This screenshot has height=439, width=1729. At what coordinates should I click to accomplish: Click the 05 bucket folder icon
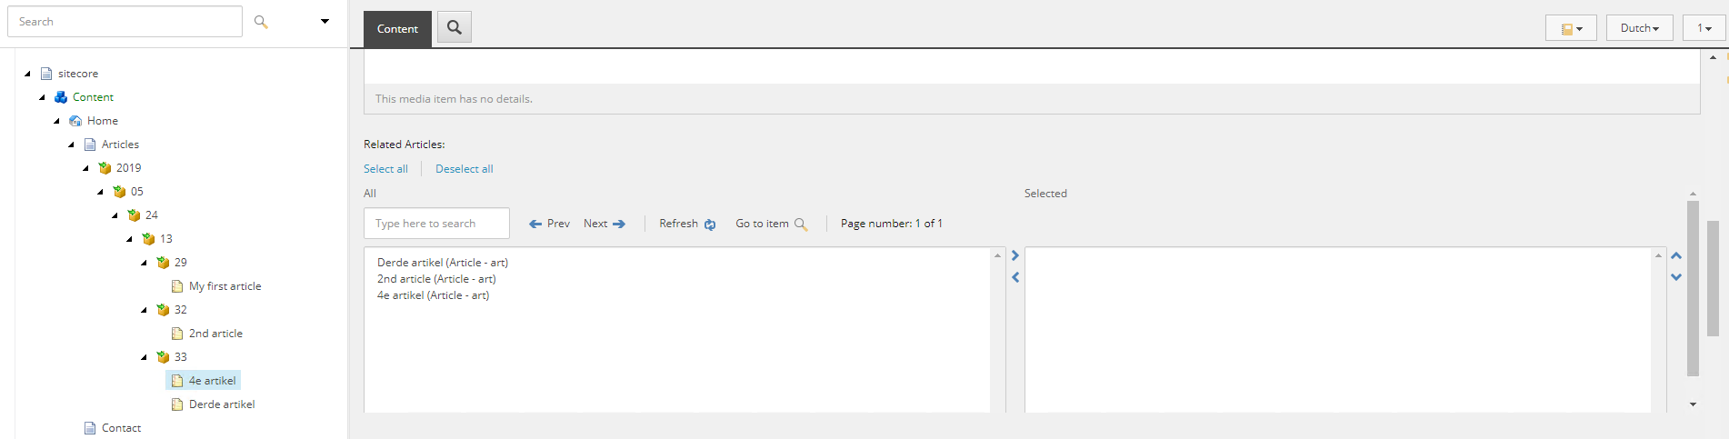click(x=119, y=192)
